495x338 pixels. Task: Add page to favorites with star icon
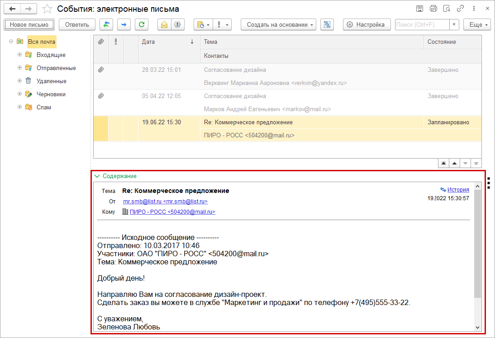click(47, 9)
